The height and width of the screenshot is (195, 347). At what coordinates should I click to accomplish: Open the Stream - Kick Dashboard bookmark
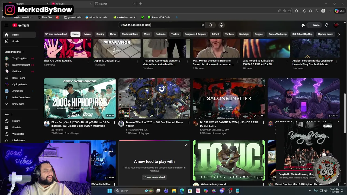159,17
